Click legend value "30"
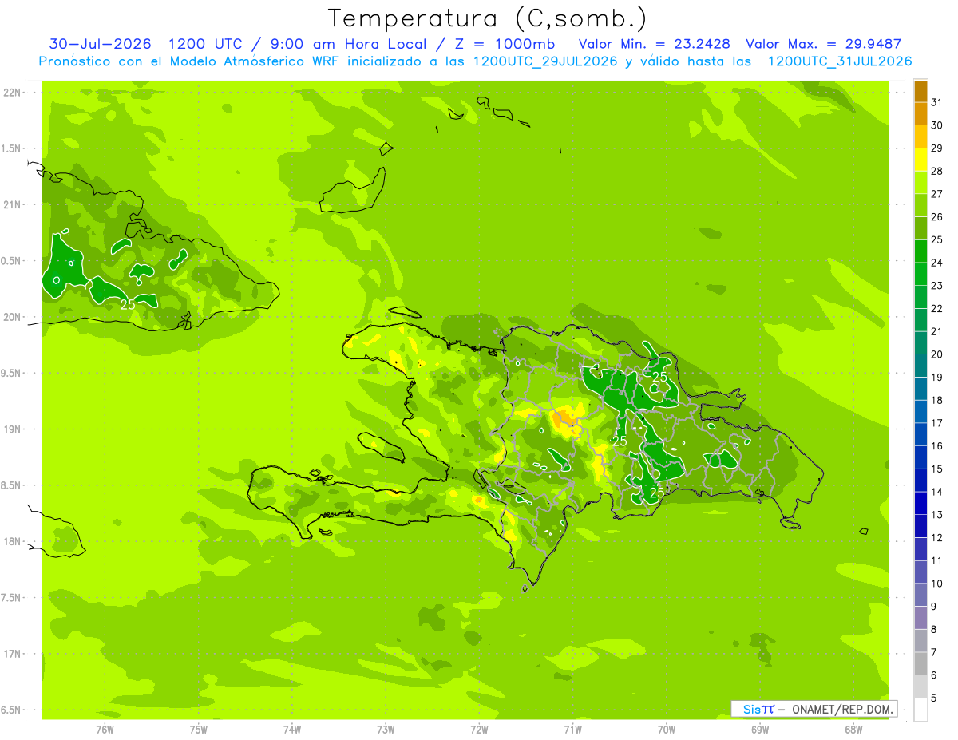The image size is (958, 740). coord(936,125)
